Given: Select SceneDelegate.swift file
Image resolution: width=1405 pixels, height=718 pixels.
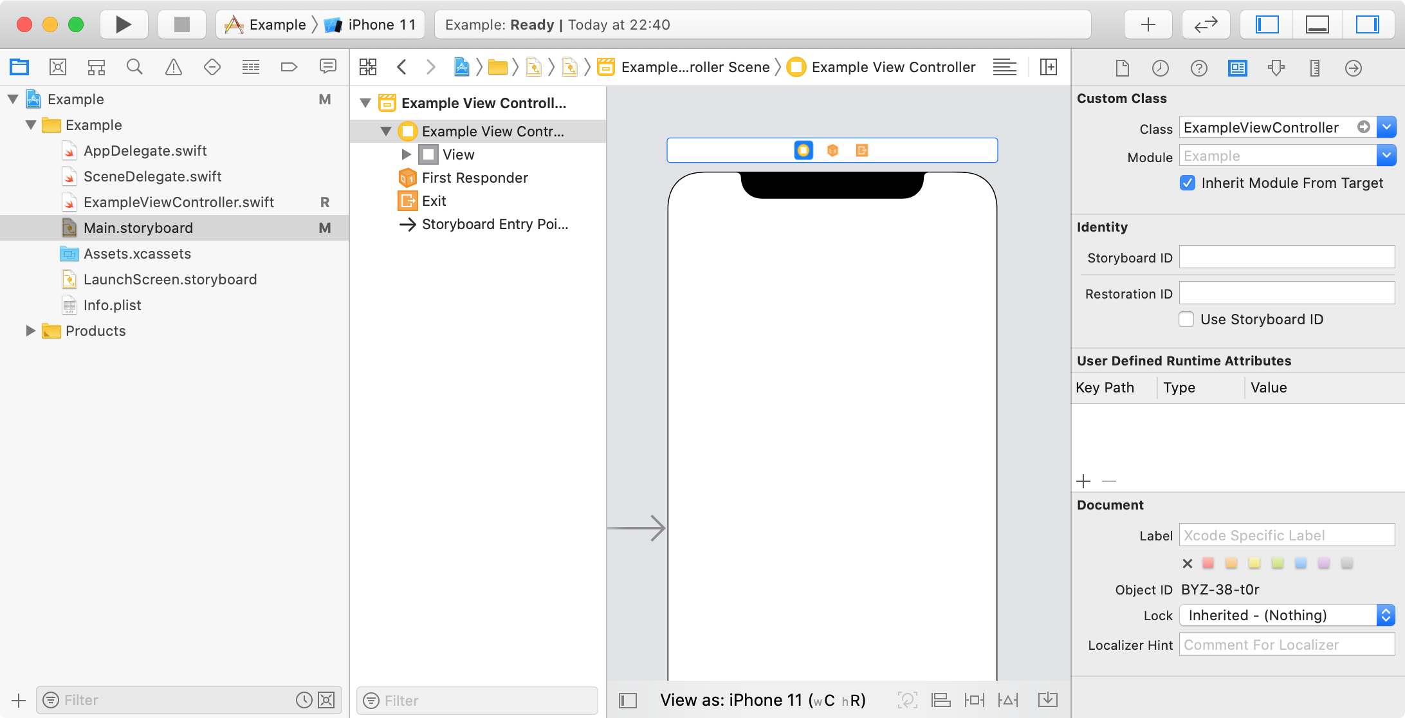Looking at the screenshot, I should [x=152, y=176].
